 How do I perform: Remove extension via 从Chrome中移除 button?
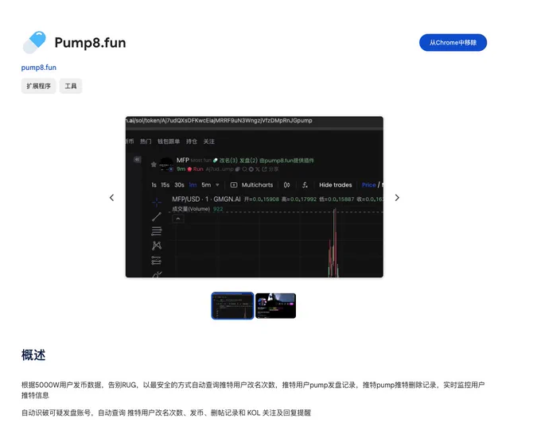(x=453, y=42)
